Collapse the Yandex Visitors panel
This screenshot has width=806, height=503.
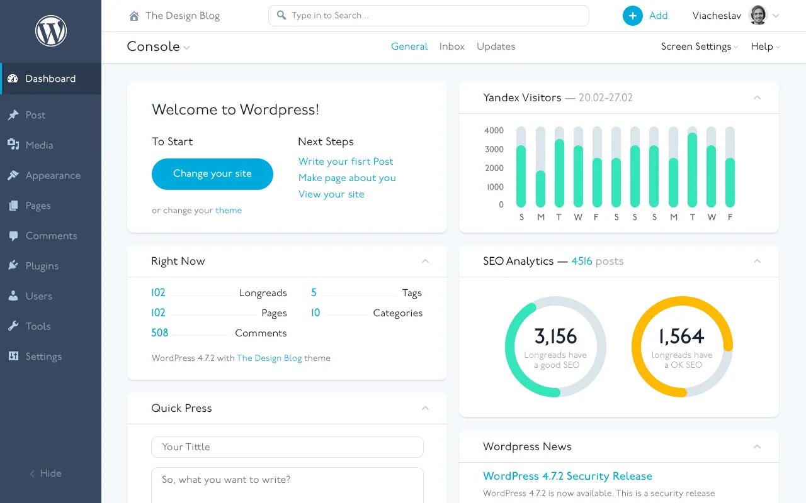point(757,97)
